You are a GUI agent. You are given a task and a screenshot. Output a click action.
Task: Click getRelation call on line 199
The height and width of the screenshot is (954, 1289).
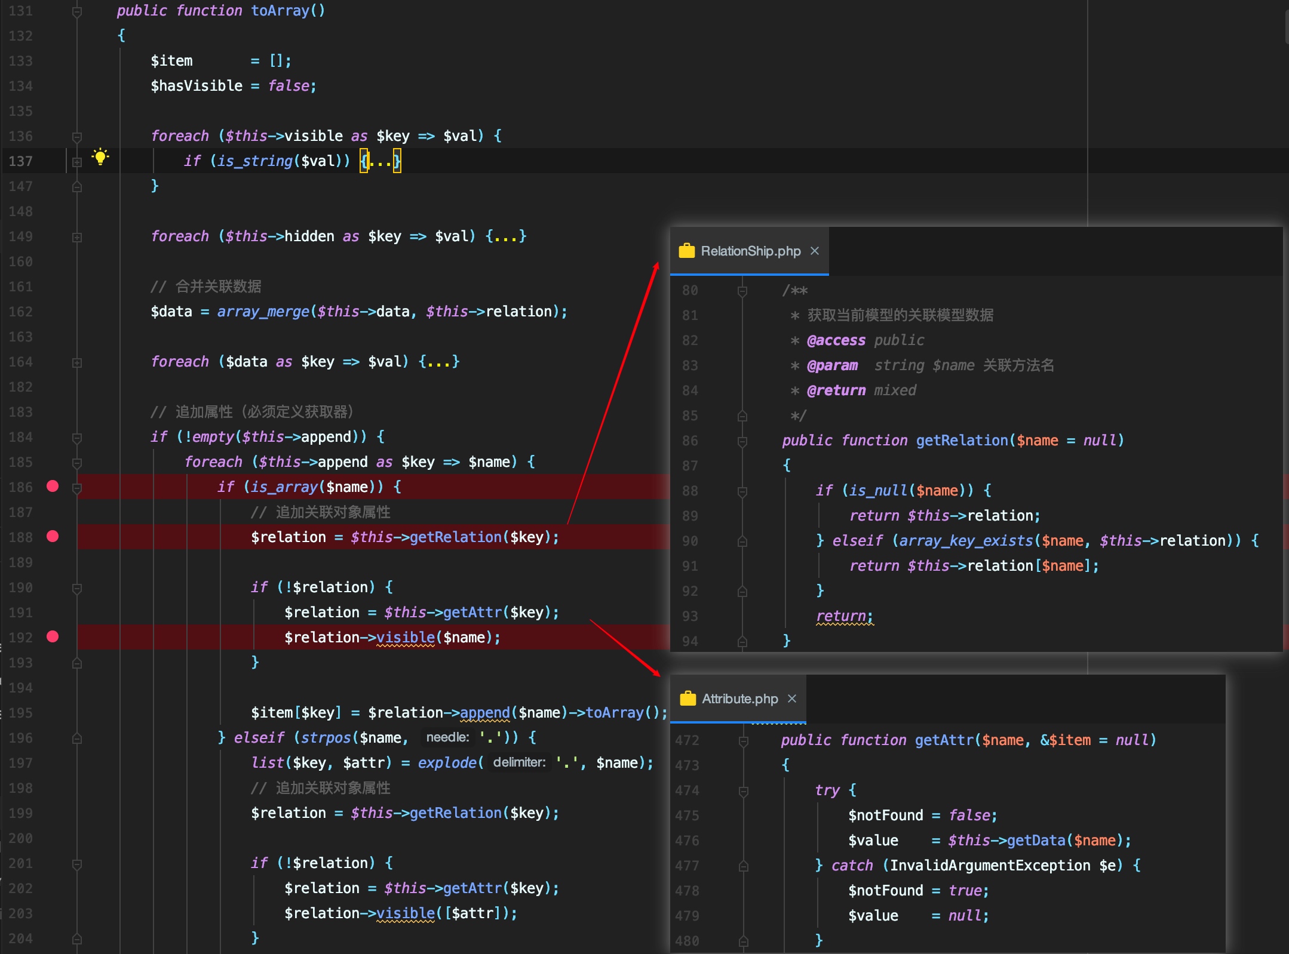tap(456, 813)
